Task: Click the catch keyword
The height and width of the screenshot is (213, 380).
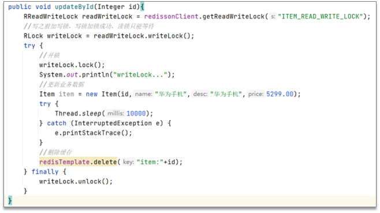Action: click(x=57, y=123)
